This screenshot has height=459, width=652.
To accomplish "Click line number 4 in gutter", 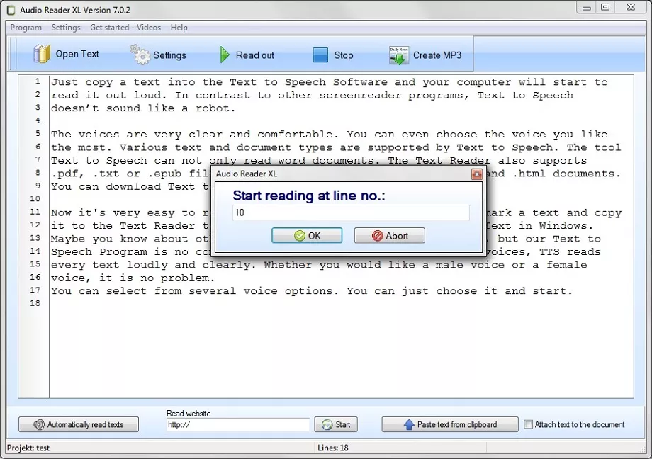I will pyautogui.click(x=38, y=120).
